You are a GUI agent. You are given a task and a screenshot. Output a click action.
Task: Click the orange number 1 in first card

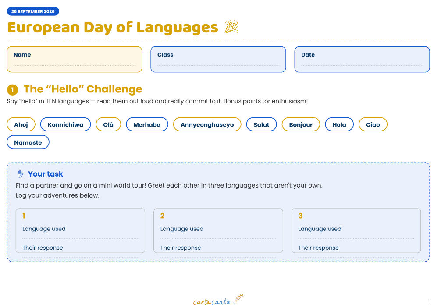tap(24, 216)
